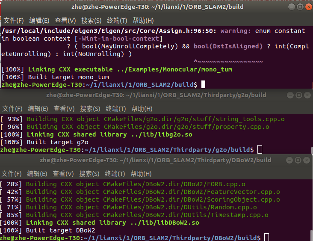Open 帮助(H) menu in g2o/build terminal
The image size is (313, 241).
tap(142, 108)
